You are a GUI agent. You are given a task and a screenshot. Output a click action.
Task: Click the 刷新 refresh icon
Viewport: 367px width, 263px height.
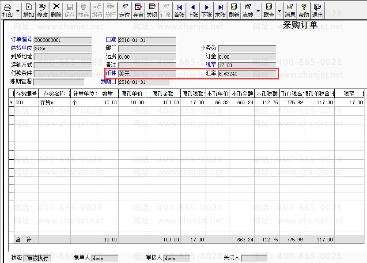coord(234,10)
